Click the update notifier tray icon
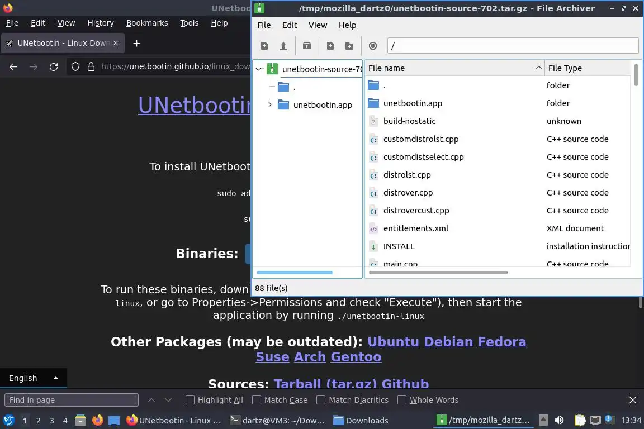 click(x=609, y=420)
